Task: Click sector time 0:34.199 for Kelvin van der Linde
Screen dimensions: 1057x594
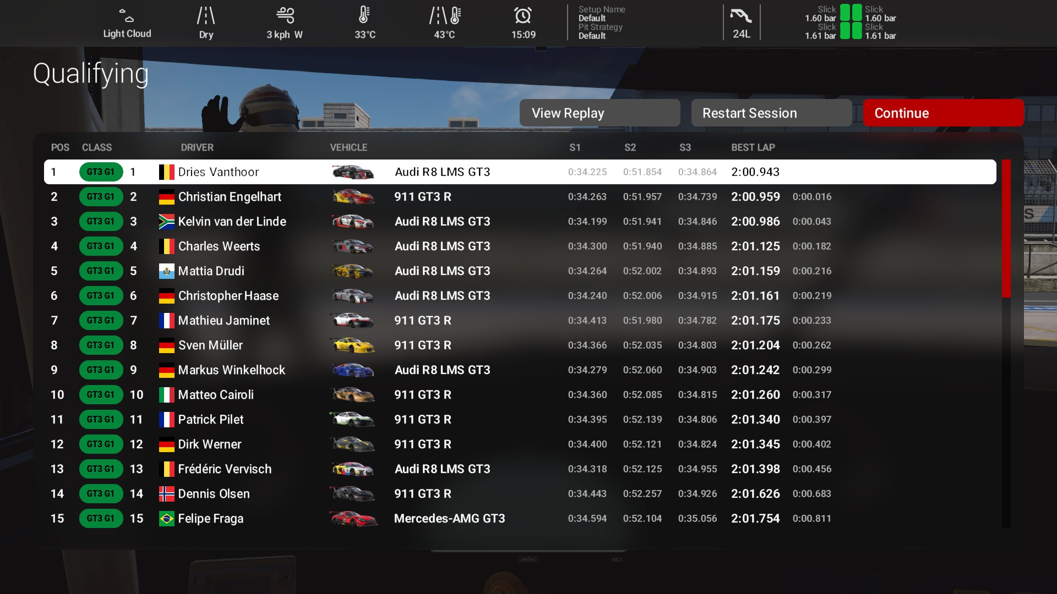Action: (587, 221)
